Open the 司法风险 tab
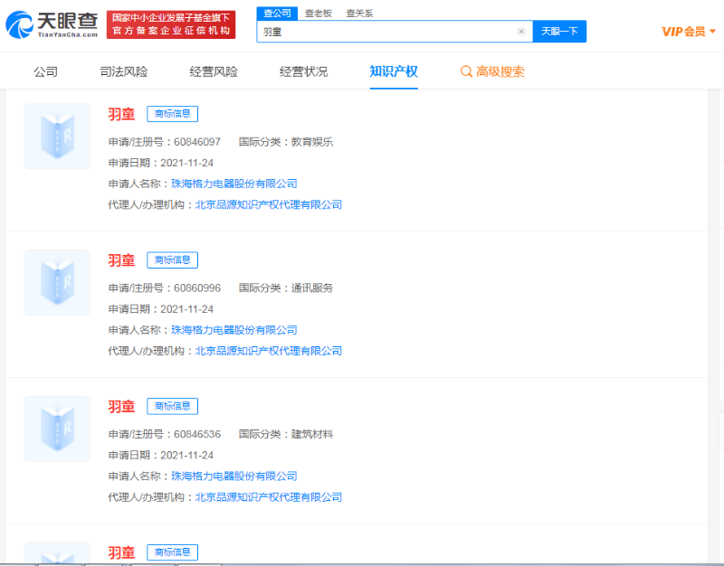The width and height of the screenshot is (724, 566). [124, 71]
